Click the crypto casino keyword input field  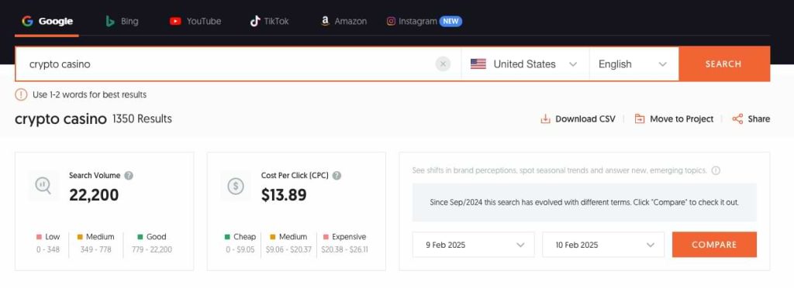click(226, 64)
